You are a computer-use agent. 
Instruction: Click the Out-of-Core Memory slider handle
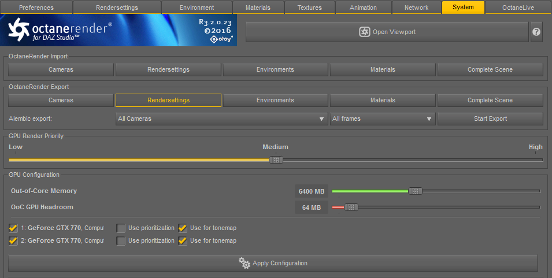[x=415, y=191]
